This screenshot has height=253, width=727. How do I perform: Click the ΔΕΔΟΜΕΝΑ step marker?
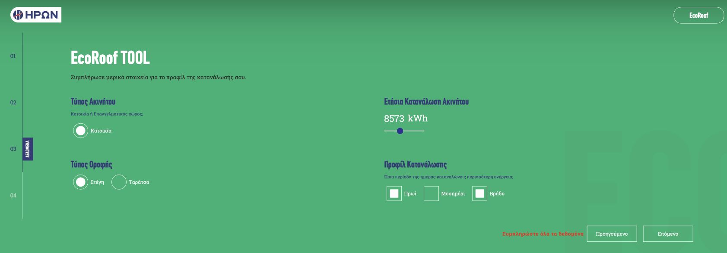[28, 149]
